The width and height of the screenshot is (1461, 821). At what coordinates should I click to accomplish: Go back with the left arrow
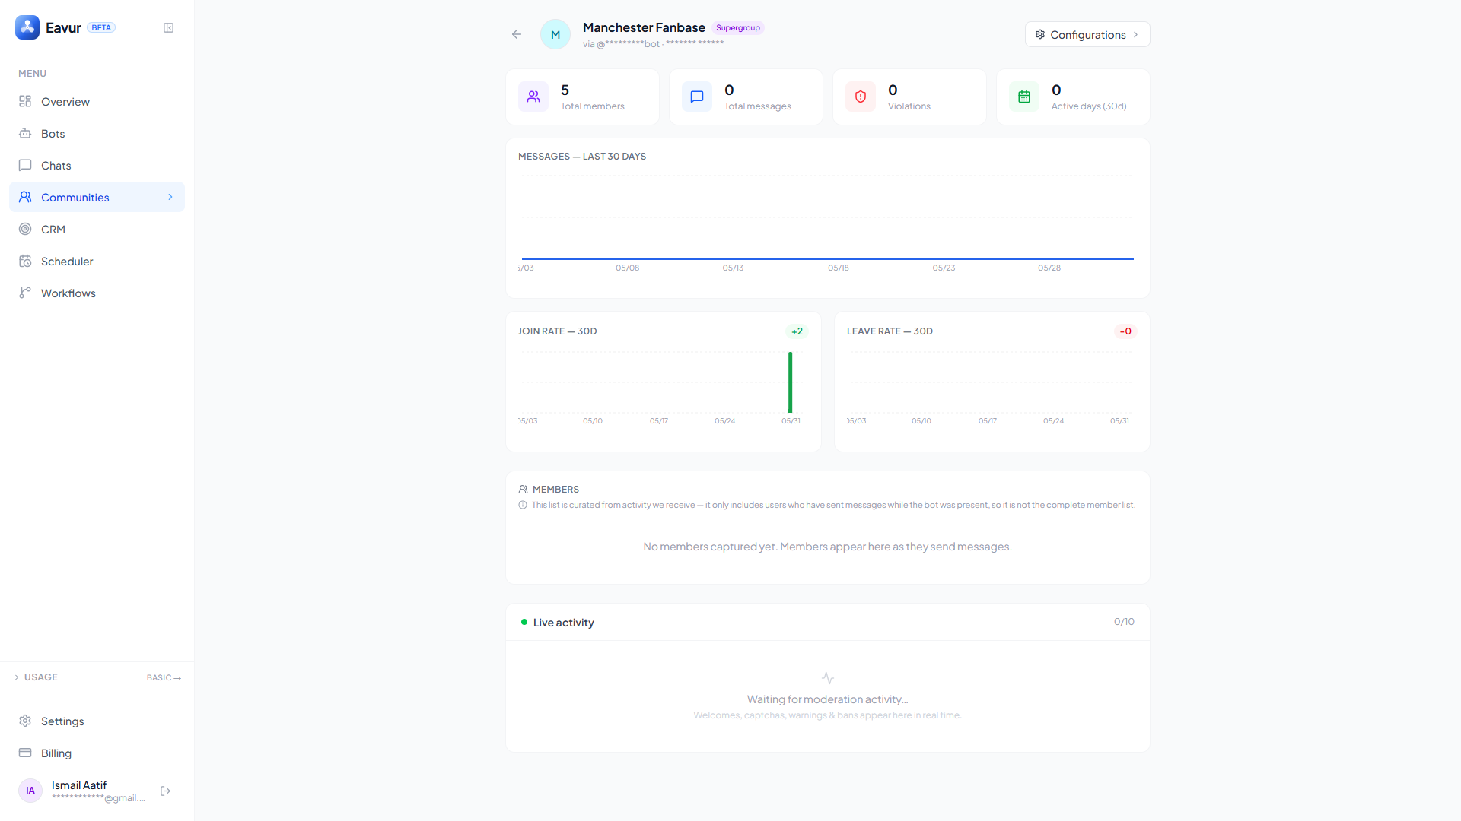coord(517,34)
